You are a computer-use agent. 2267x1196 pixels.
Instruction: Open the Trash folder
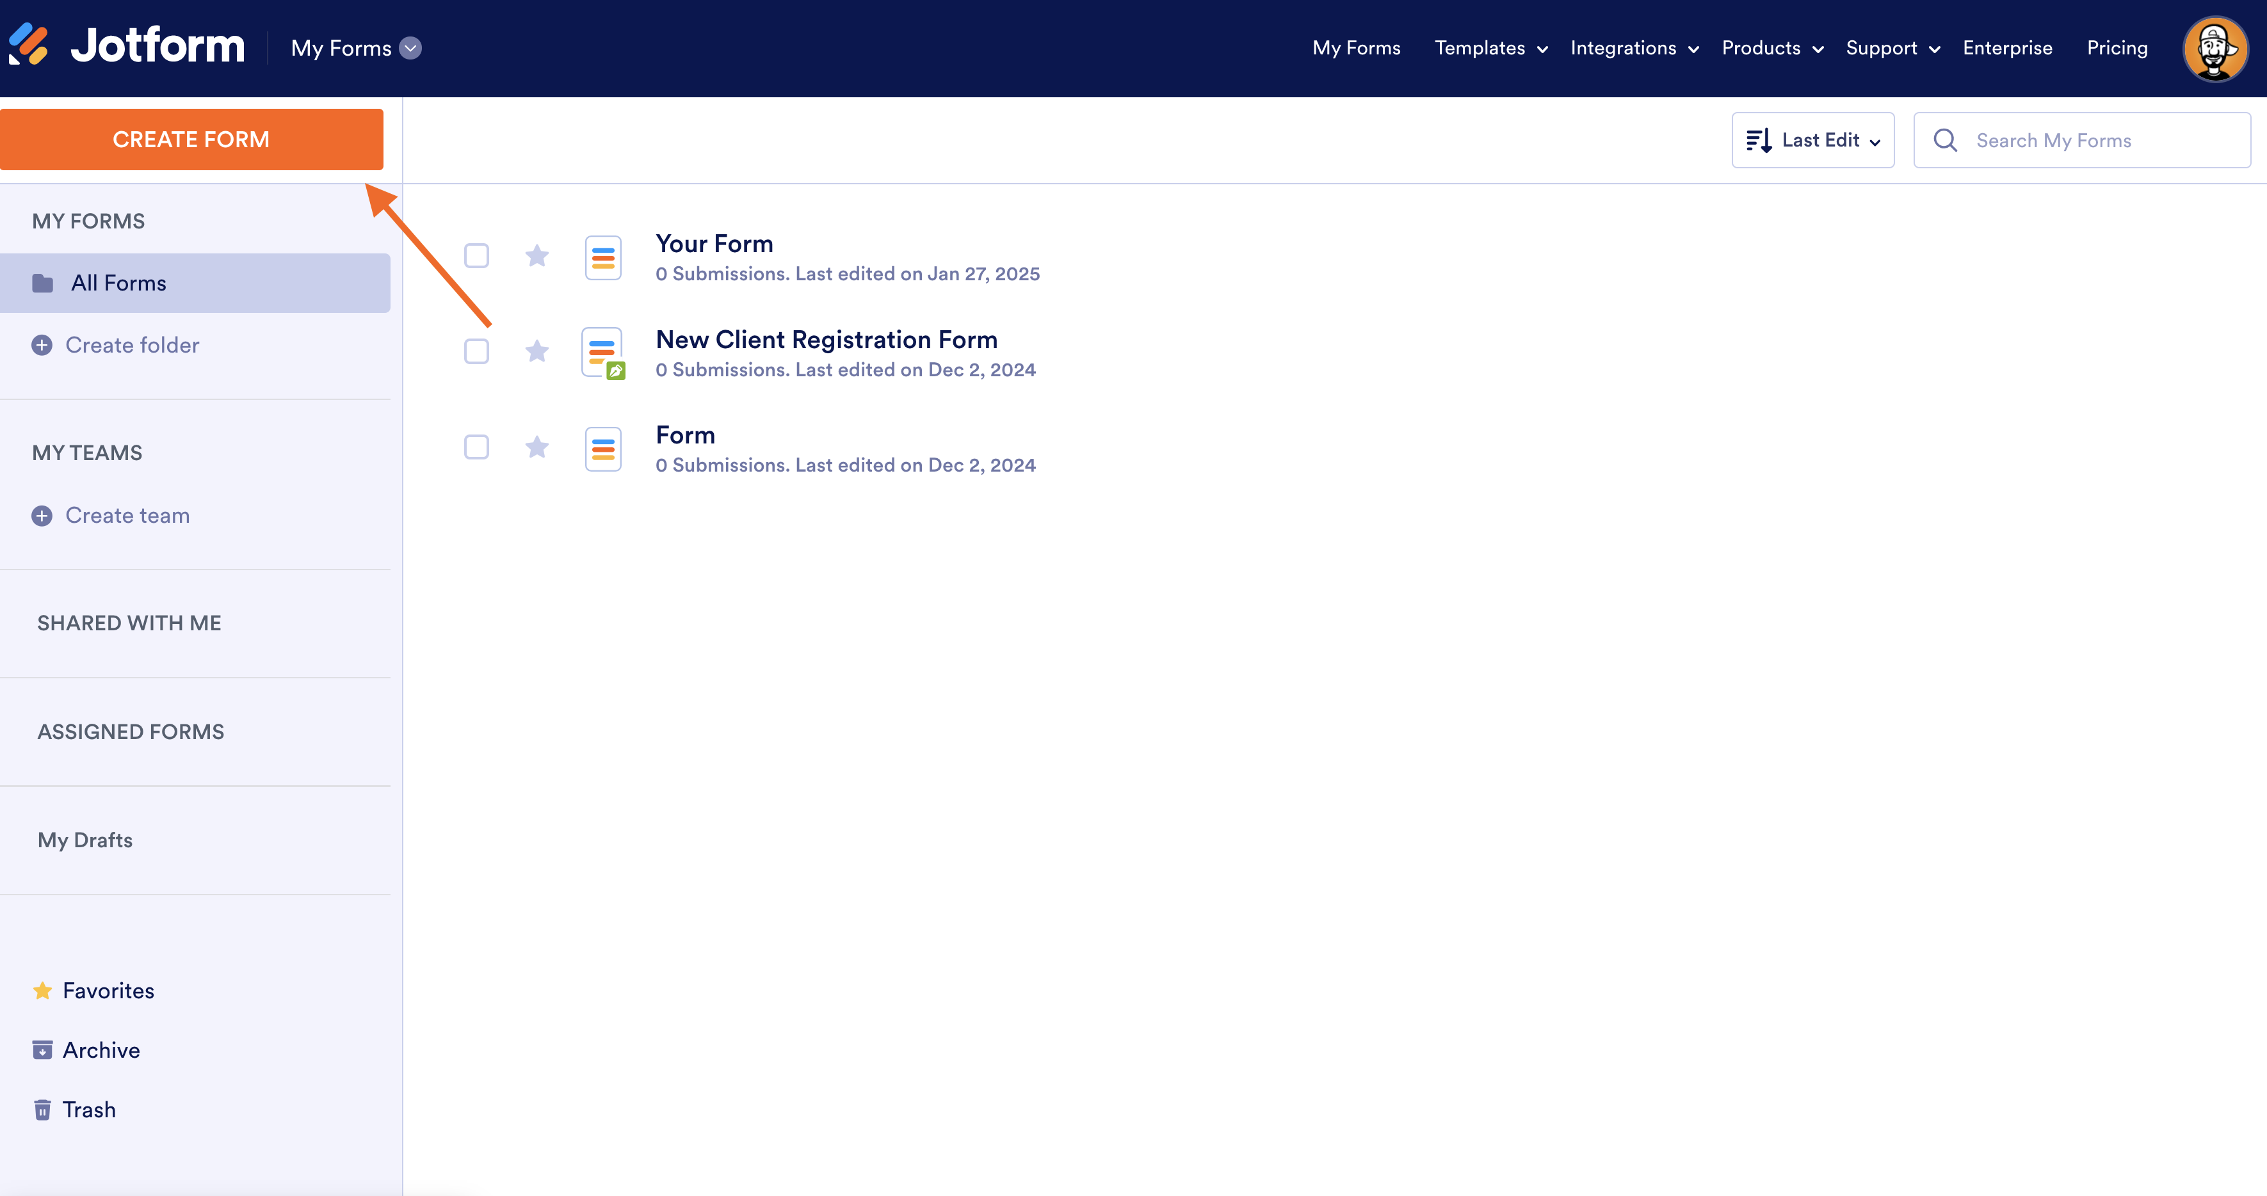[x=88, y=1110]
